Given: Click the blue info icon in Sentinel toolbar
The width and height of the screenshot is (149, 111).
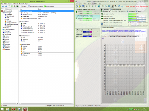Looking at the screenshot, I should coord(122,7).
